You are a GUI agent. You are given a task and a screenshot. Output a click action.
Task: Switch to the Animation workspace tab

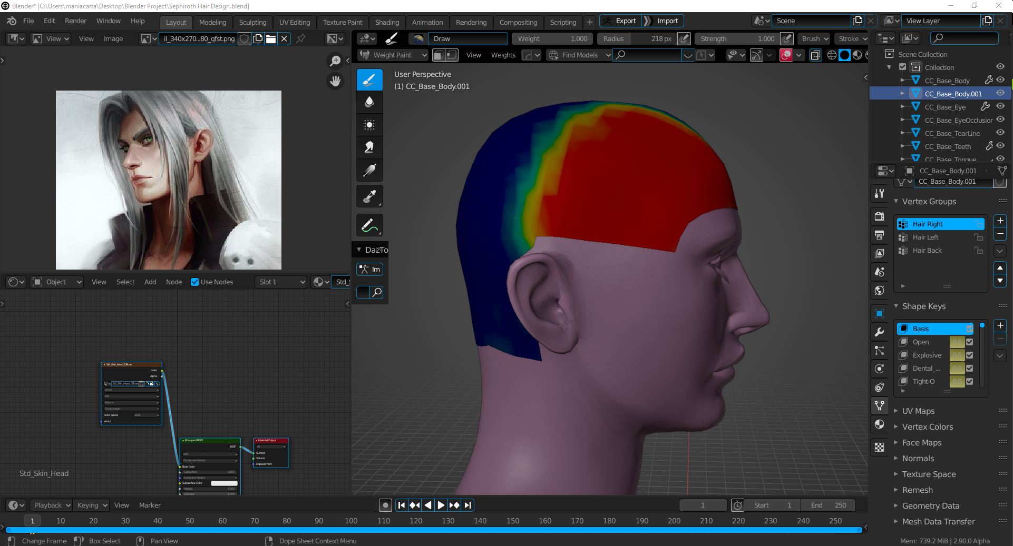coord(427,22)
